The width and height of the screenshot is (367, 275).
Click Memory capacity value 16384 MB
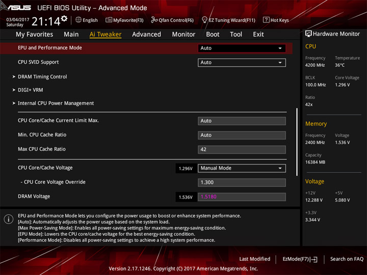click(x=315, y=162)
